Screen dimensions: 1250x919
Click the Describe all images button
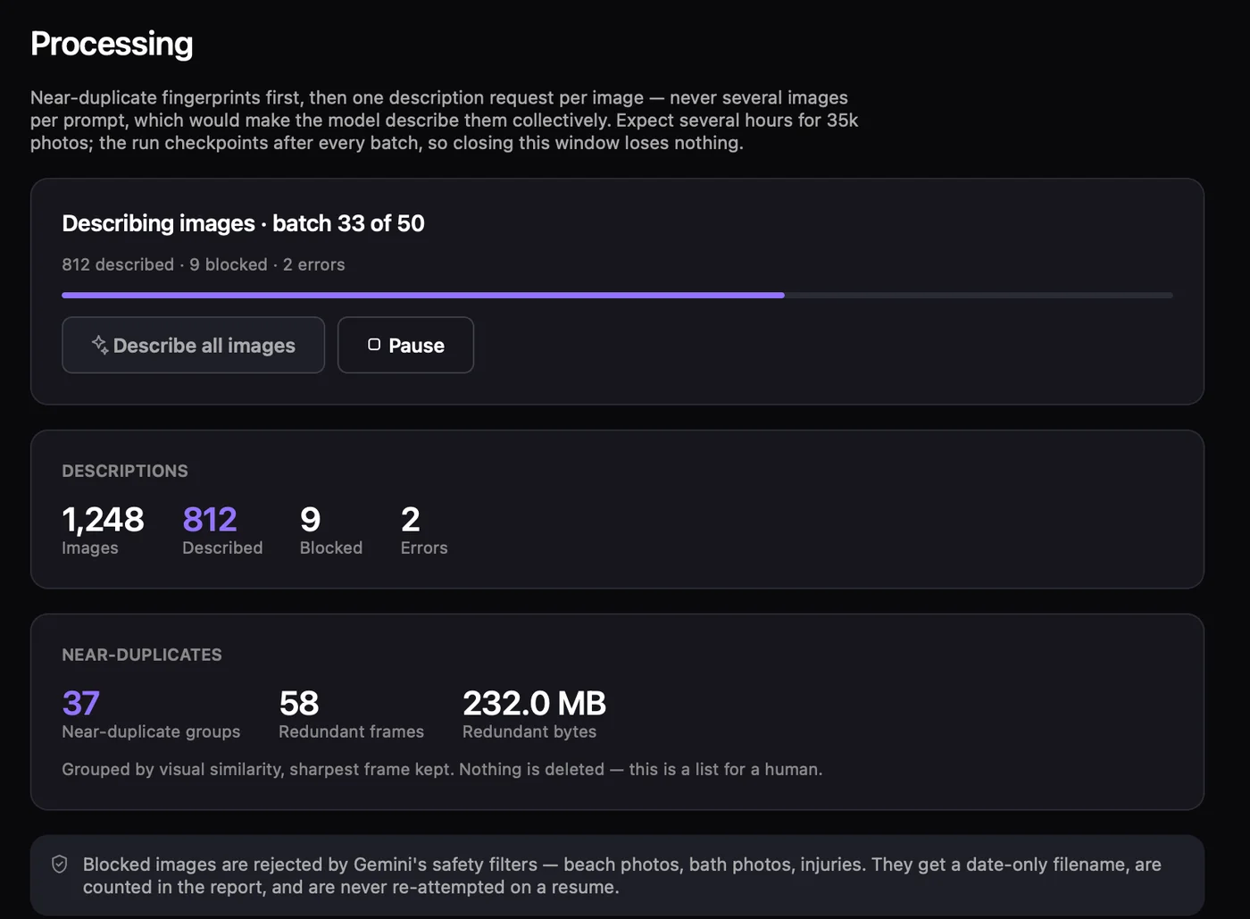(x=193, y=345)
